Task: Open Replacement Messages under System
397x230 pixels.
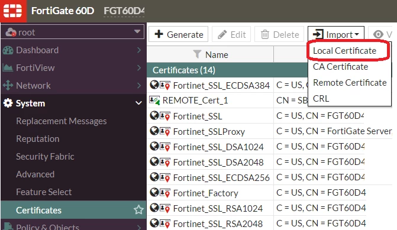Action: (62, 121)
